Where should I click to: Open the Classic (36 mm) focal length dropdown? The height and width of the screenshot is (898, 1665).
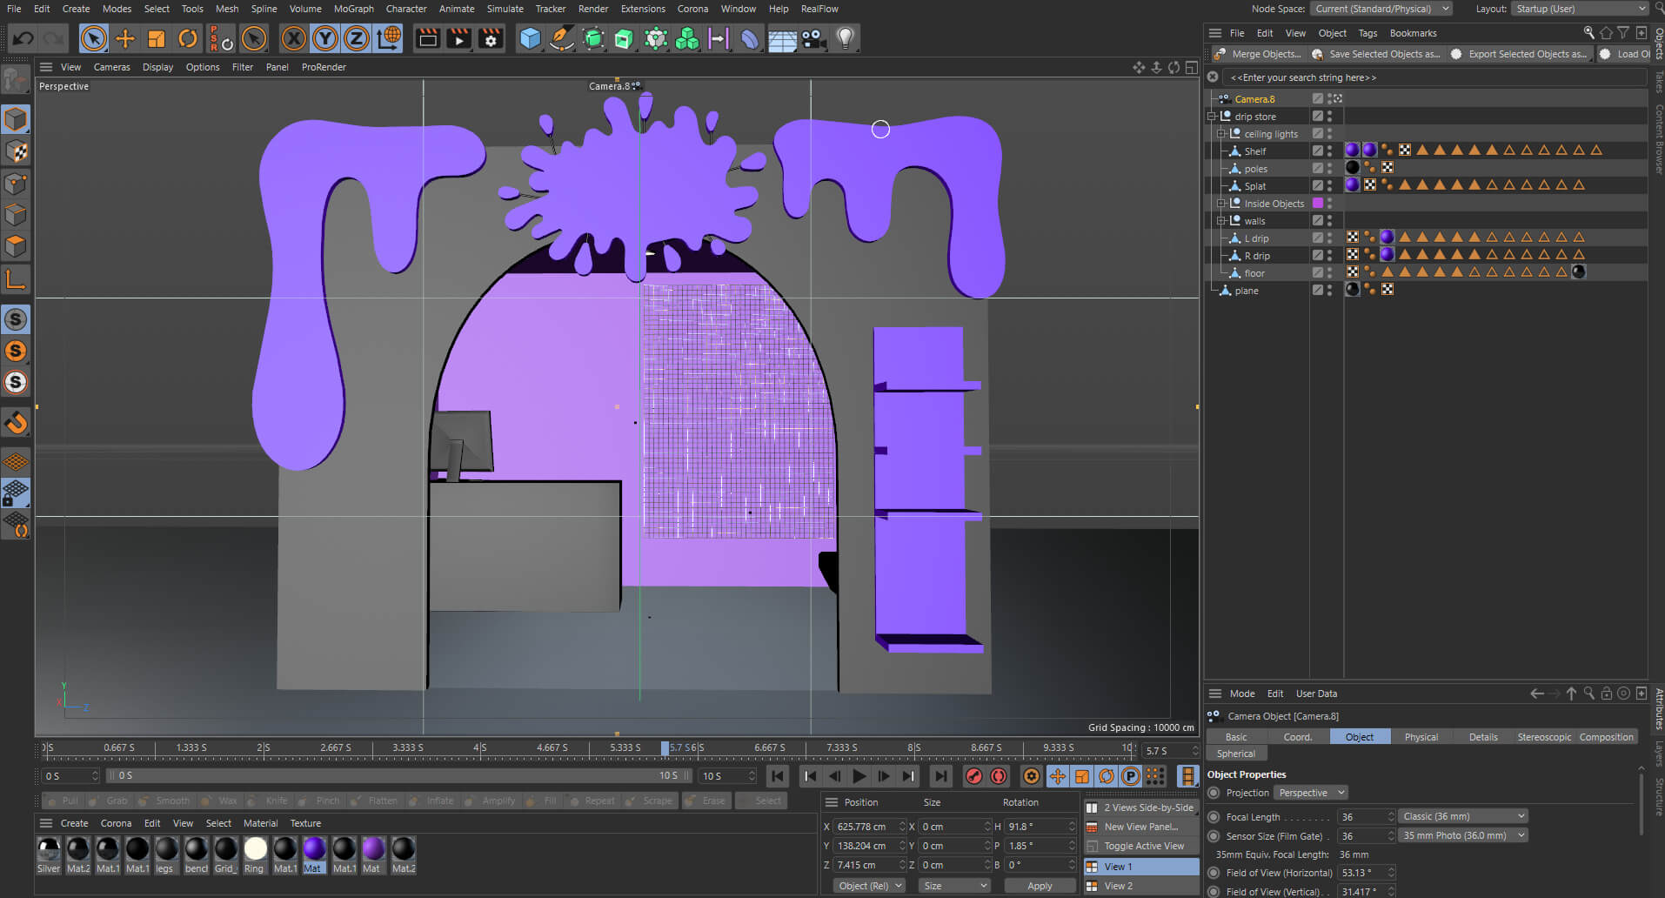coord(1463,816)
